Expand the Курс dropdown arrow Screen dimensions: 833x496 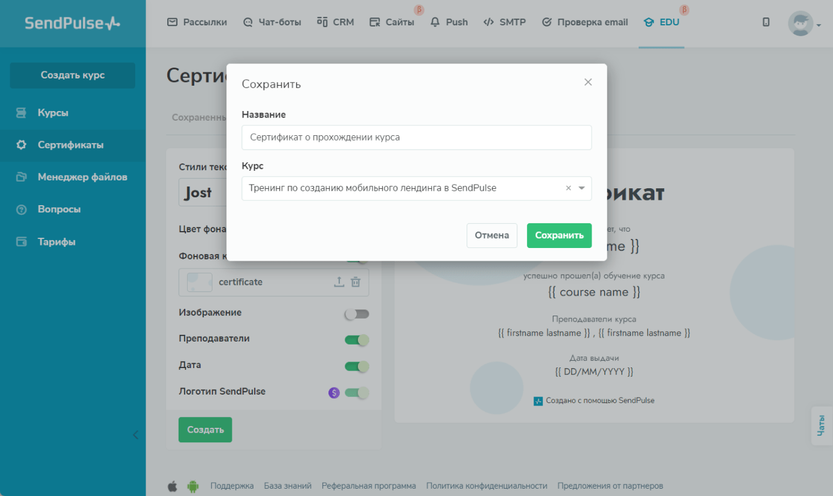coord(582,188)
